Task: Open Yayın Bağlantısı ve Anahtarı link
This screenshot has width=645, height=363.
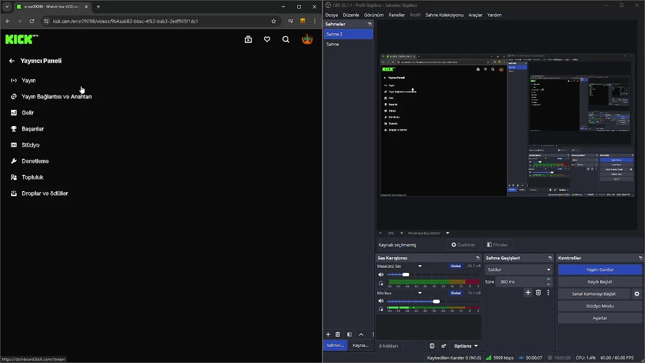Action: (56, 96)
